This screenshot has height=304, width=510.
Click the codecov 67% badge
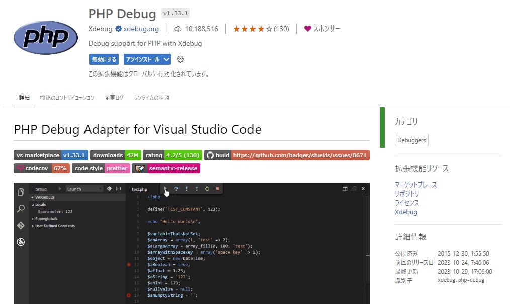pyautogui.click(x=42, y=168)
